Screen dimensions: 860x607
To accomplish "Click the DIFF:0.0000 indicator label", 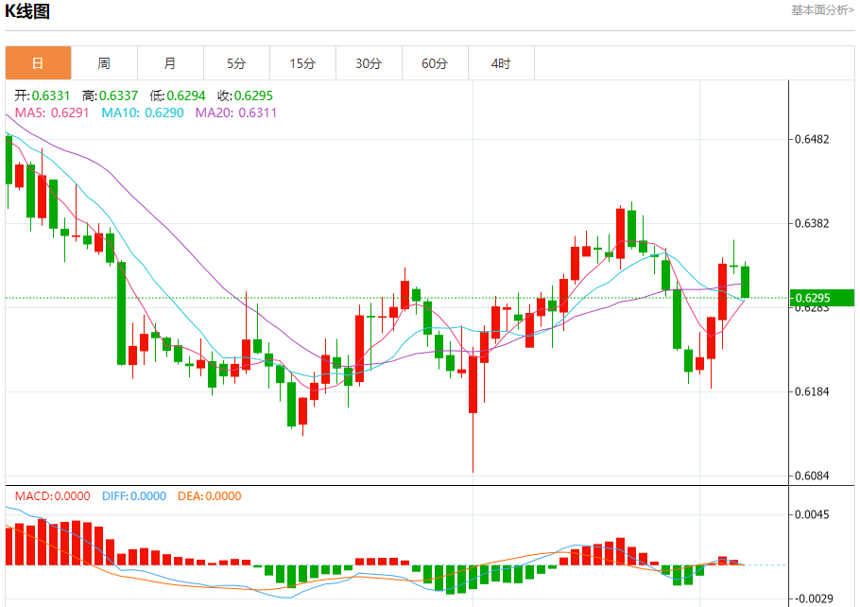I will [x=134, y=496].
